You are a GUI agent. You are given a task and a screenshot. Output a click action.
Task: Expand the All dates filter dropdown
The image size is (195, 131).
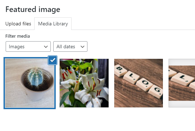pyautogui.click(x=70, y=46)
